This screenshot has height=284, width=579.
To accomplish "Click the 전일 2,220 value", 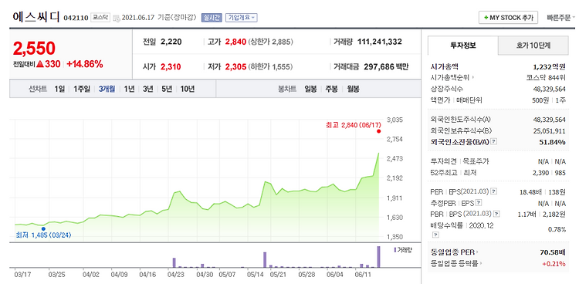I will 171,42.
